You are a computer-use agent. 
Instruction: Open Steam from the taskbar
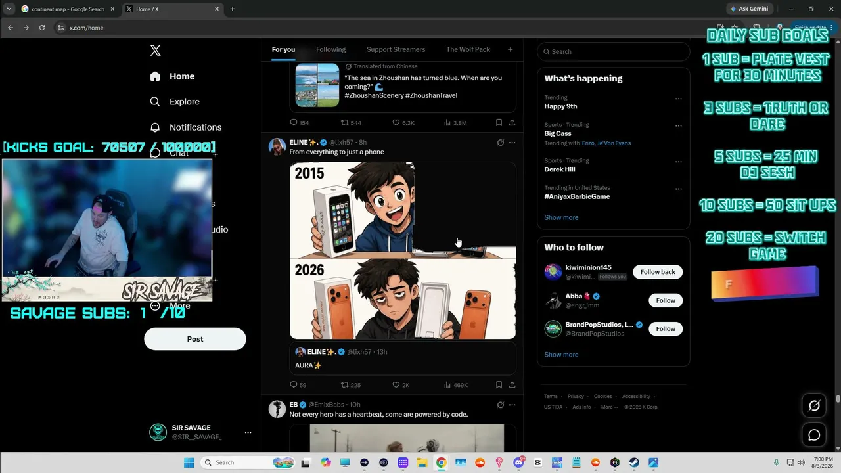pyautogui.click(x=634, y=462)
